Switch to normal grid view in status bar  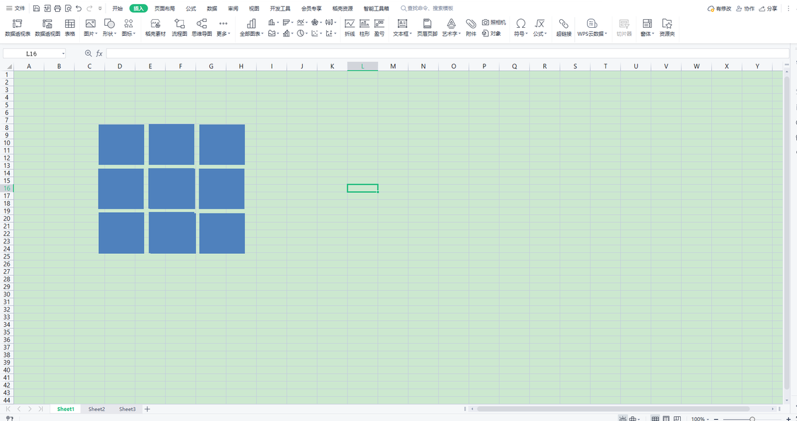tap(655, 419)
